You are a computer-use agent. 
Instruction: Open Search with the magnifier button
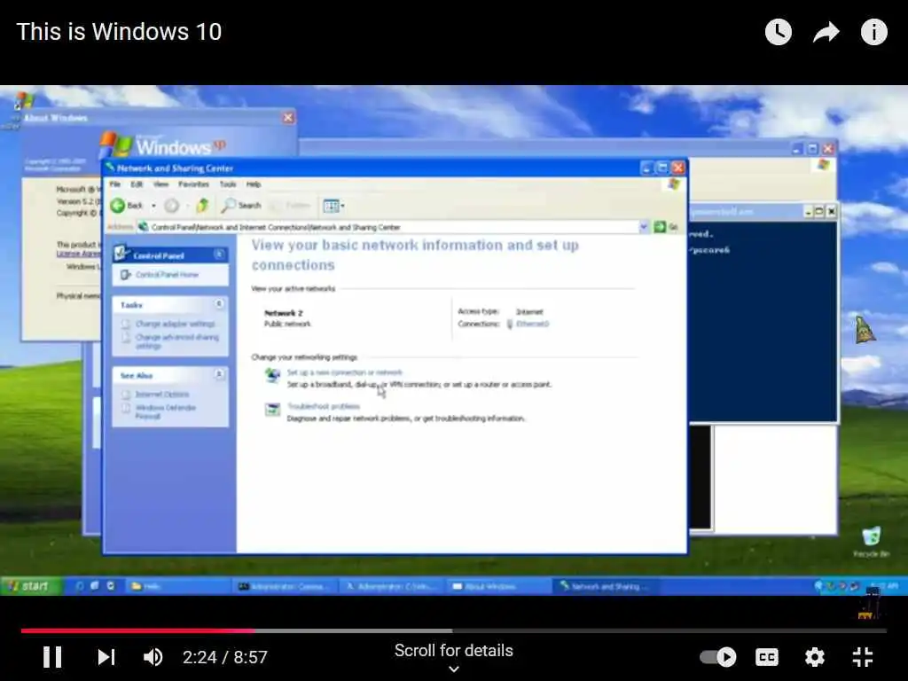point(241,206)
